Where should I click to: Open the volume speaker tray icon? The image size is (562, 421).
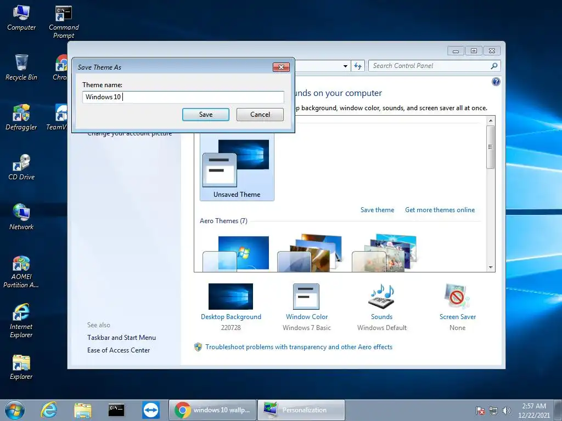click(506, 411)
